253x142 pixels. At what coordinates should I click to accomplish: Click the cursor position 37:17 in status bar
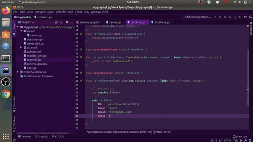coord(213,140)
